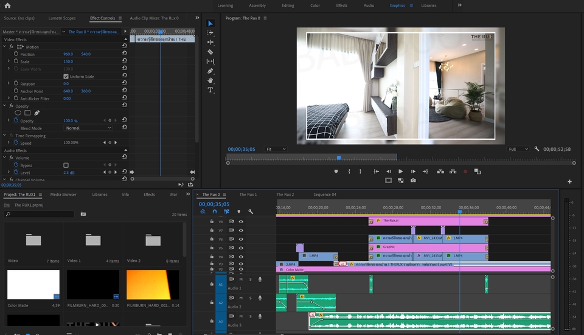The height and width of the screenshot is (335, 584).
Task: Click the Position X value 960.0
Action: click(68, 54)
